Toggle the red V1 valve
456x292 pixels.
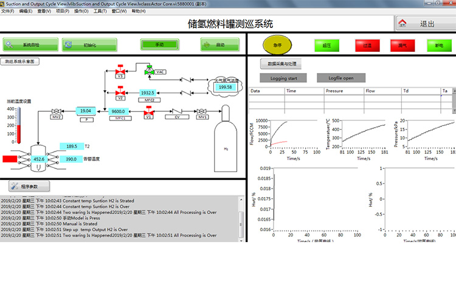point(148,111)
